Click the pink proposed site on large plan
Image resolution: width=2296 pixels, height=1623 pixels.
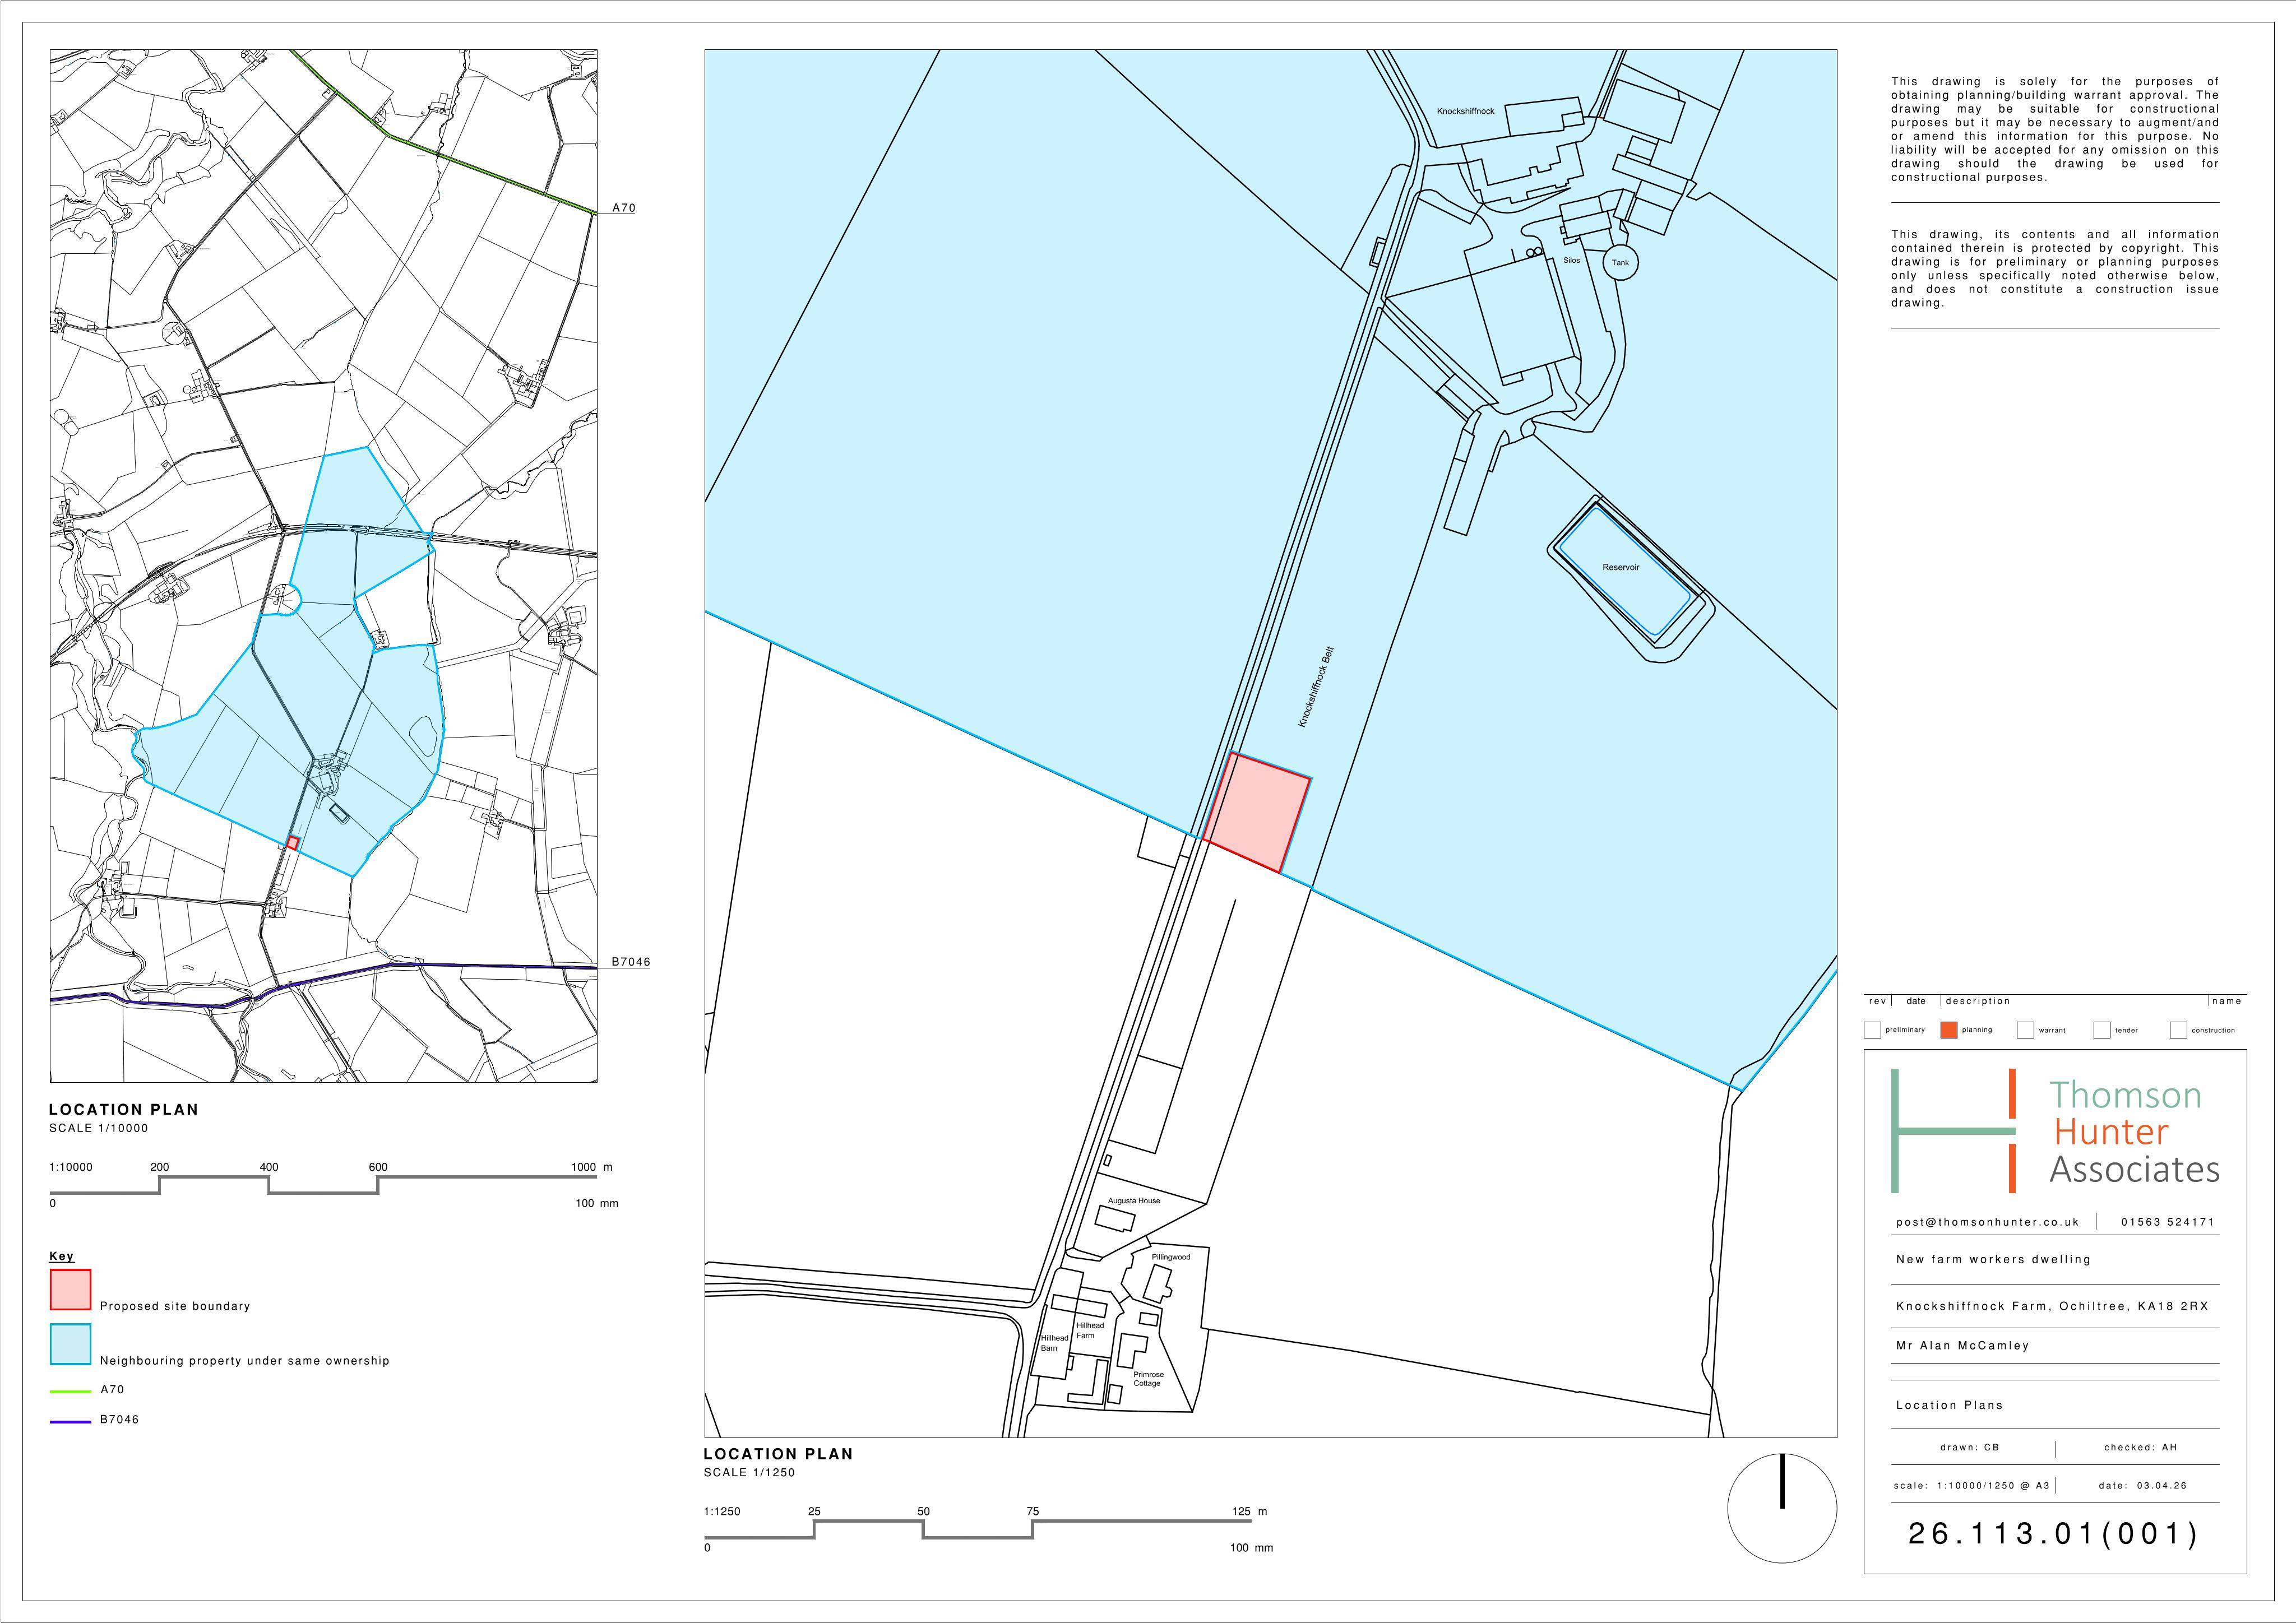(1257, 813)
